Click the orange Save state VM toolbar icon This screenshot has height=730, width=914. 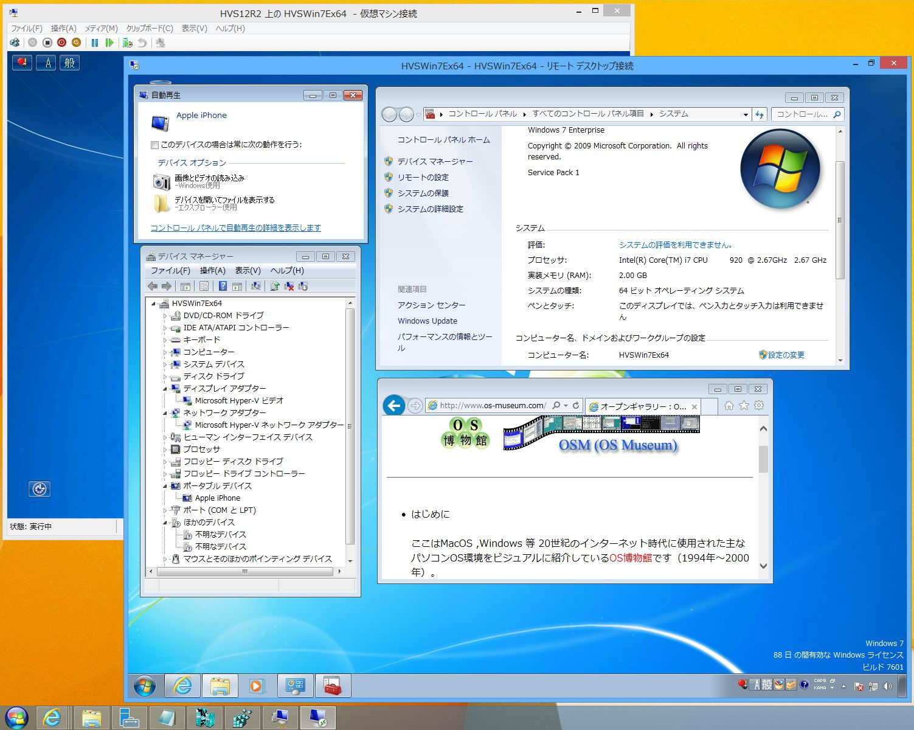(76, 43)
